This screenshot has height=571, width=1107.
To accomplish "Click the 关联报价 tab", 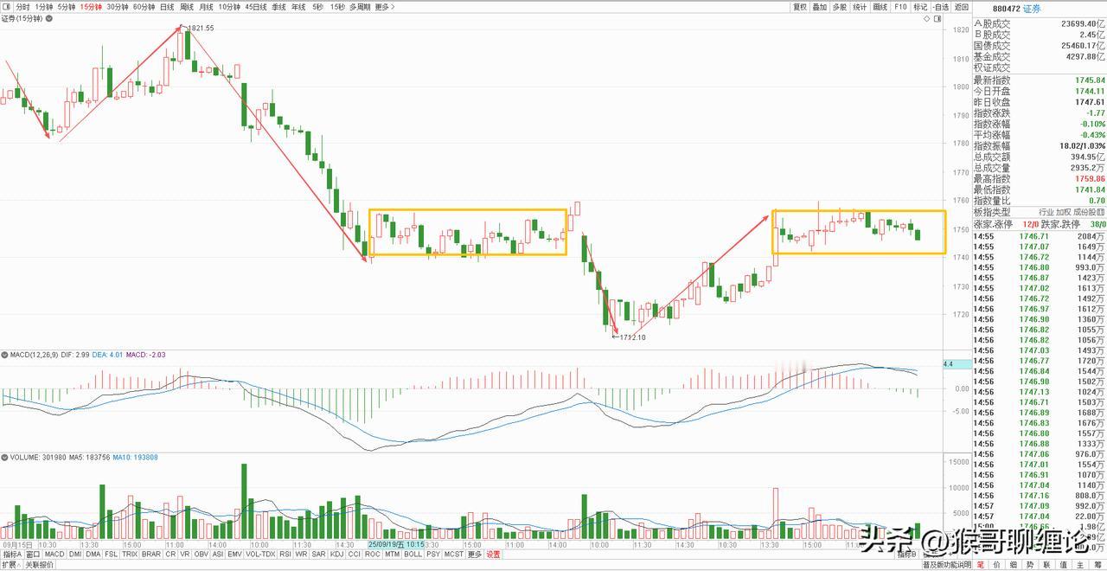I will [40, 564].
